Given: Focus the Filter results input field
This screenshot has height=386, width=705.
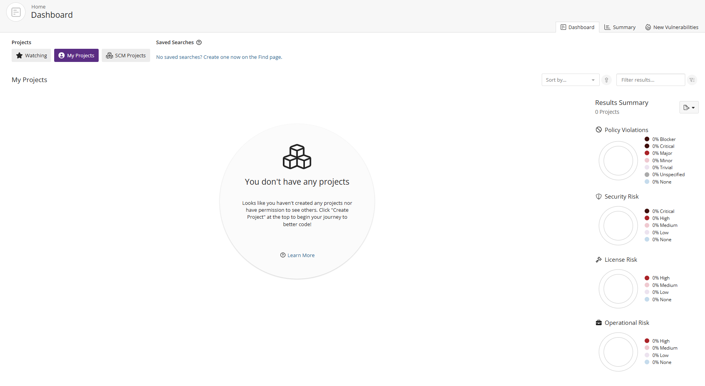Looking at the screenshot, I should (x=650, y=80).
